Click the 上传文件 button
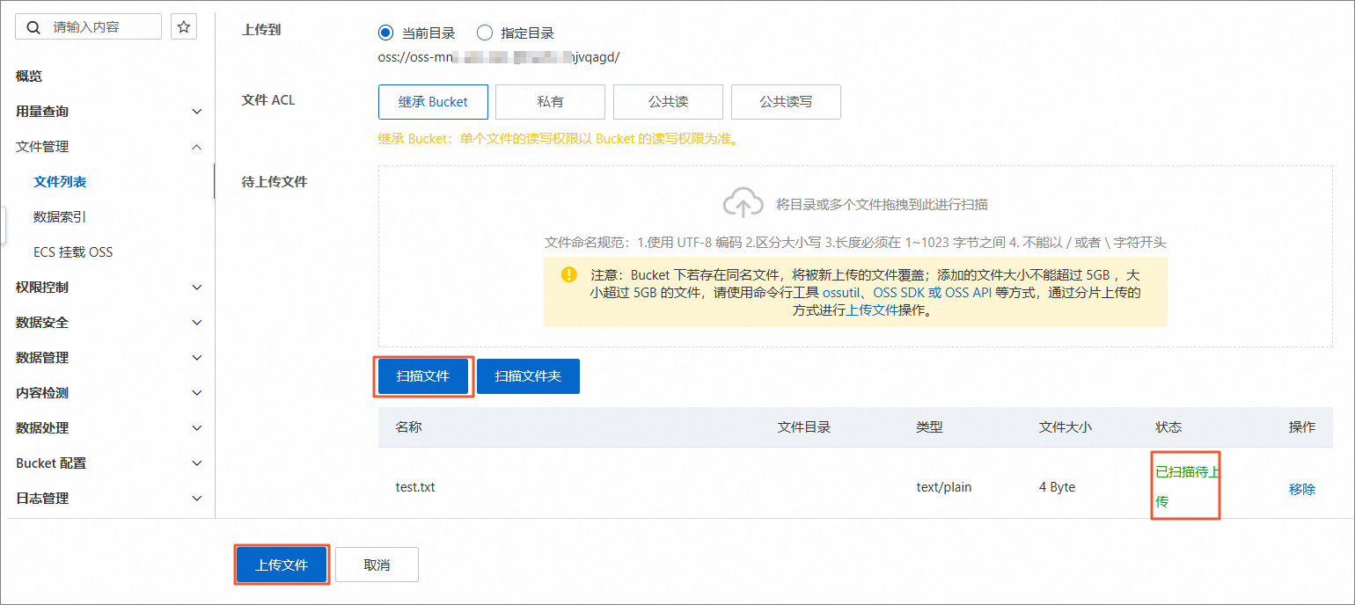 point(282,565)
